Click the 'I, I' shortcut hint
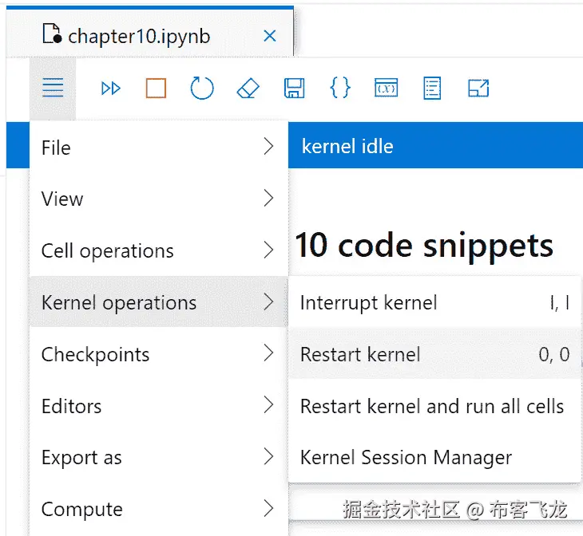Viewport: 583px width, 536px height. [560, 303]
